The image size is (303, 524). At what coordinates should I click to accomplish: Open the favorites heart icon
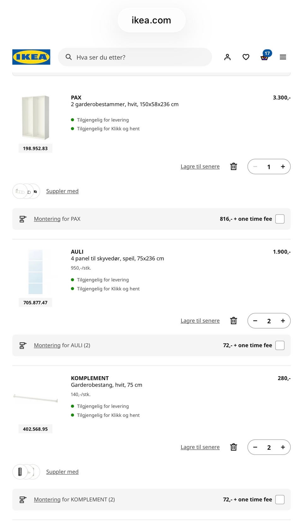coord(246,57)
